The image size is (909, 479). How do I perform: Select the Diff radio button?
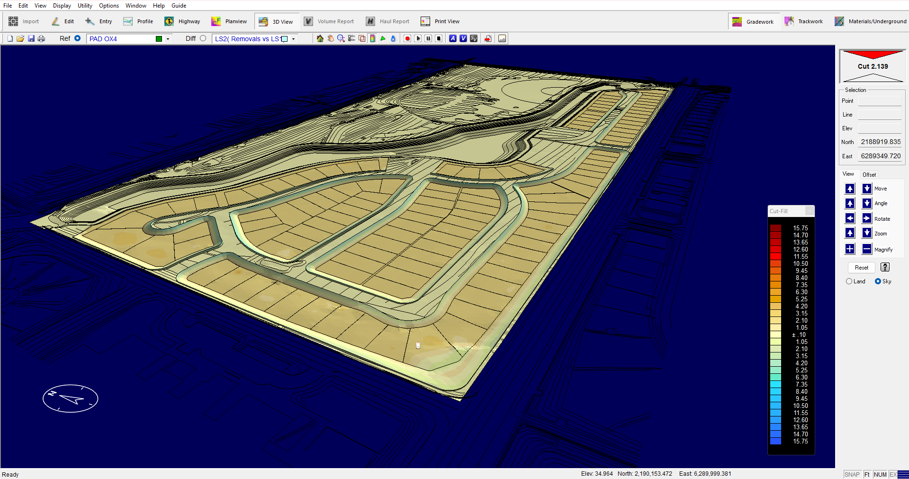[x=203, y=39]
